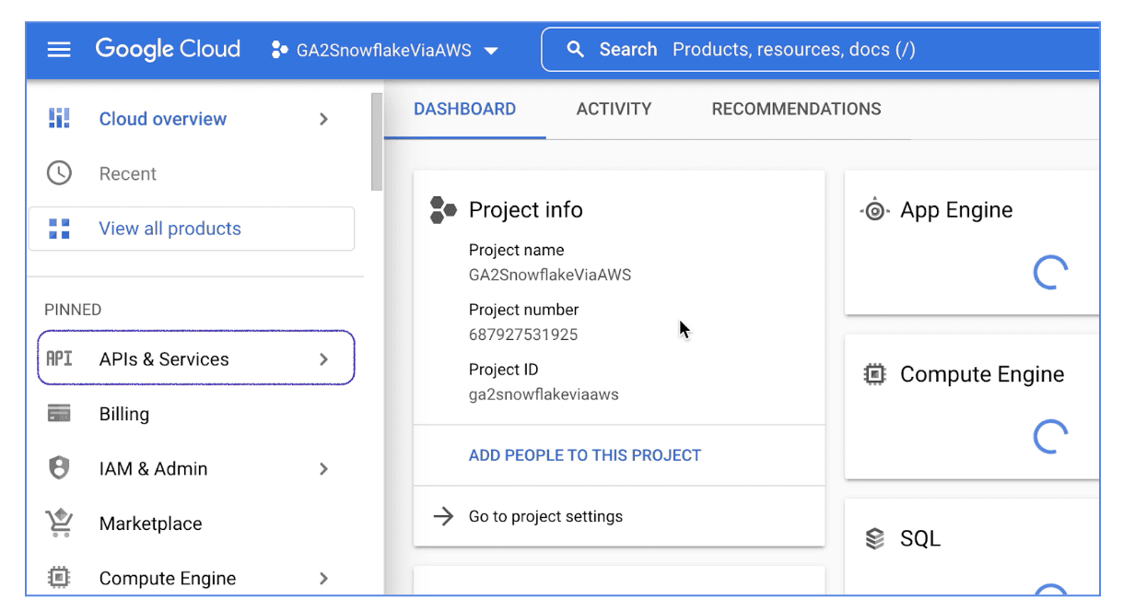Select the Compute Engine chip icon
1135x612 pixels.
coord(59,578)
